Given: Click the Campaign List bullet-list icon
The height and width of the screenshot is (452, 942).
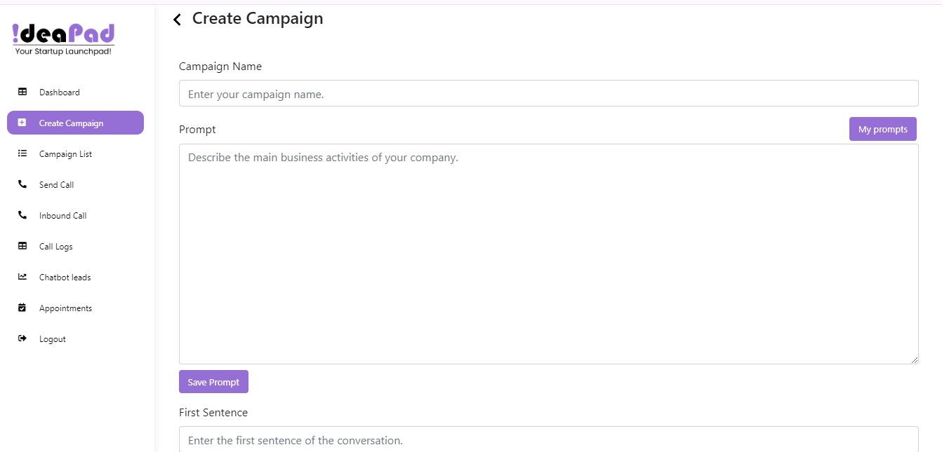Looking at the screenshot, I should coord(22,153).
